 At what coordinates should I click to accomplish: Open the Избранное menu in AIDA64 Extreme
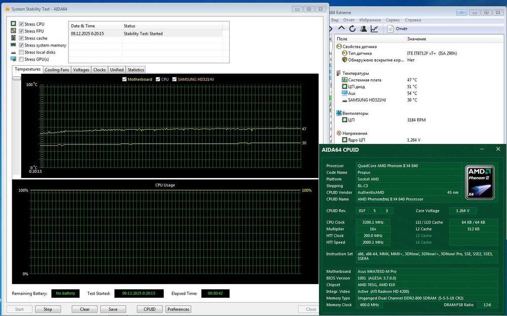coord(370,20)
